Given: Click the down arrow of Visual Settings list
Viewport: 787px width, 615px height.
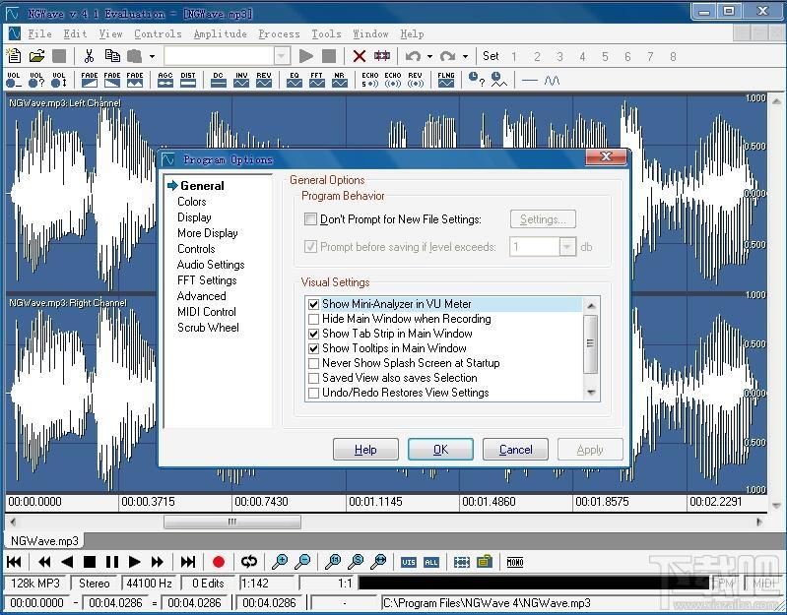Looking at the screenshot, I should pos(591,393).
